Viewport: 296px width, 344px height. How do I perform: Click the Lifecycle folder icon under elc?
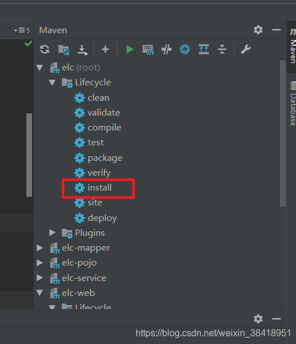[x=67, y=83]
